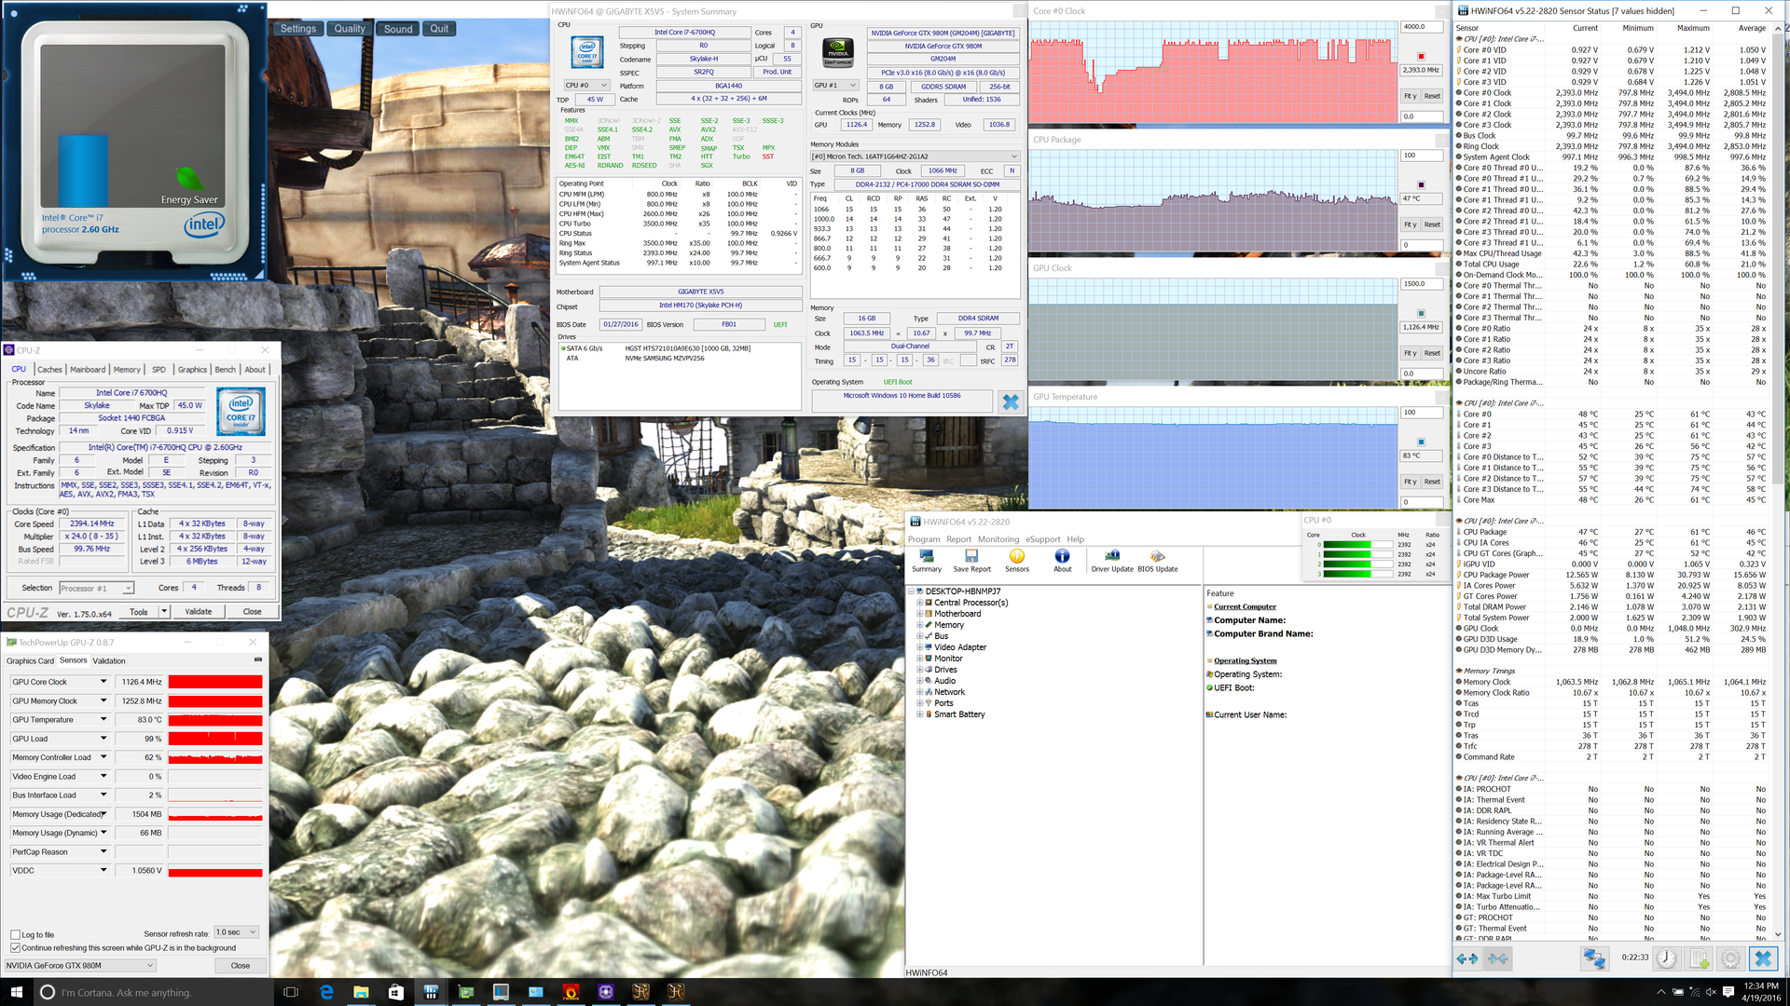The image size is (1790, 1006).
Task: Click the blue X button in System Summary
Action: [x=1011, y=401]
